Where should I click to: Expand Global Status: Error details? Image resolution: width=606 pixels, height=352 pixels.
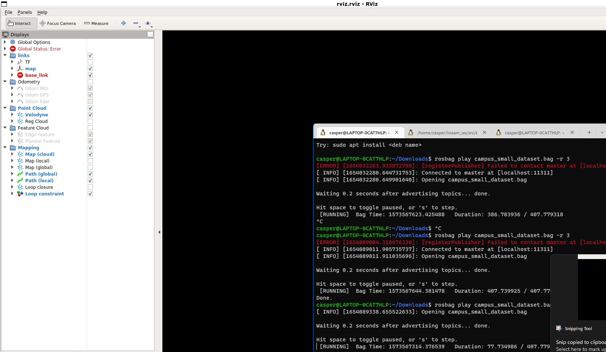pos(5,49)
